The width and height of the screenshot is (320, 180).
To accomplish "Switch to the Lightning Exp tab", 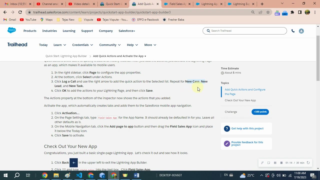I will coord(240,4).
